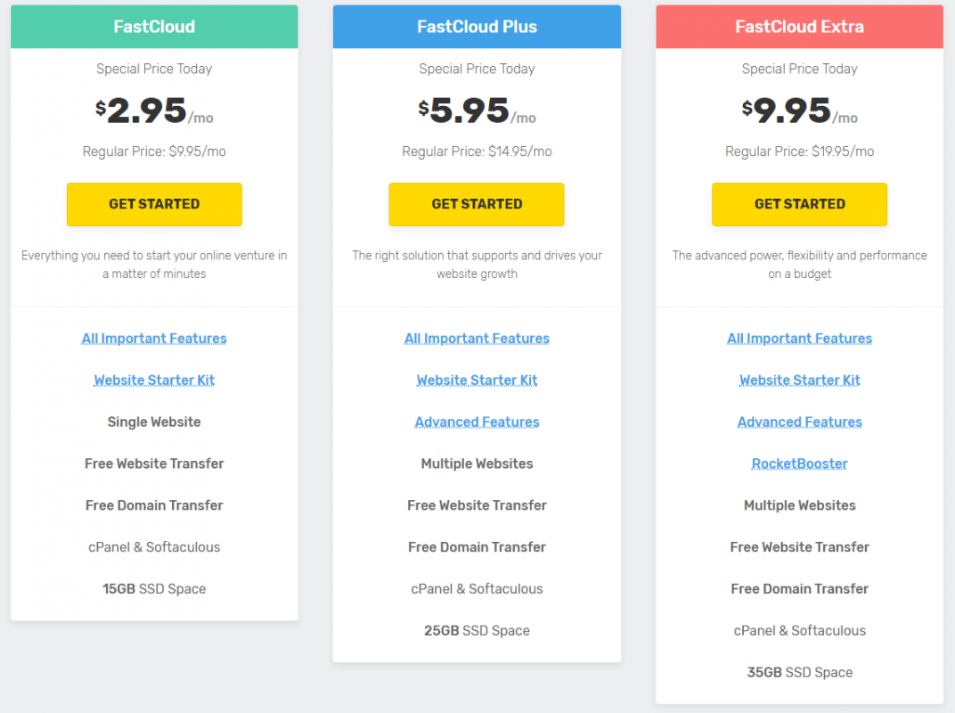Click the $5.95/mo price
Viewport: 955px width, 713px height.
pos(477,111)
